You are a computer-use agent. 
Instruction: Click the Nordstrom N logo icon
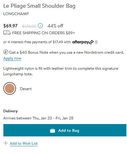click(6, 52)
